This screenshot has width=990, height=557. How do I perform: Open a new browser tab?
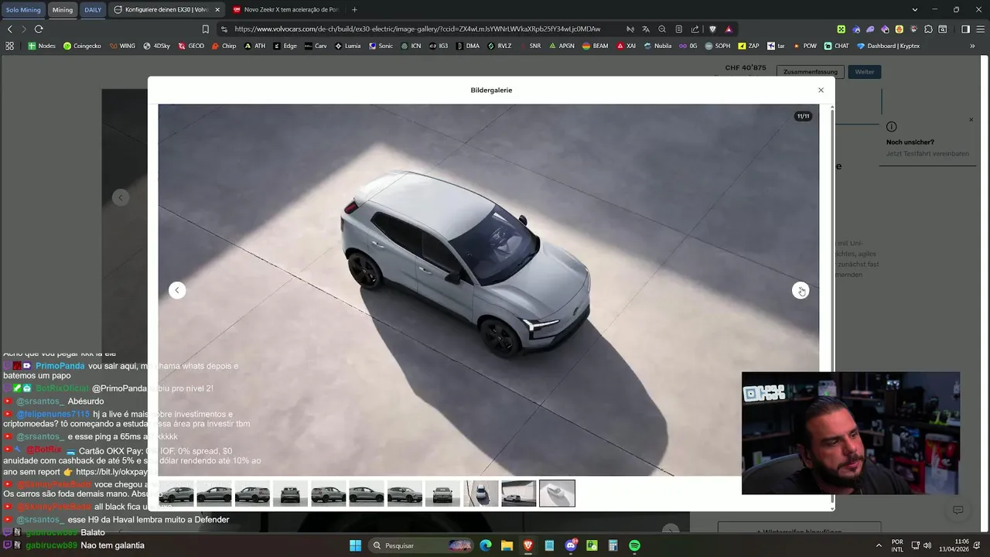[x=354, y=10]
